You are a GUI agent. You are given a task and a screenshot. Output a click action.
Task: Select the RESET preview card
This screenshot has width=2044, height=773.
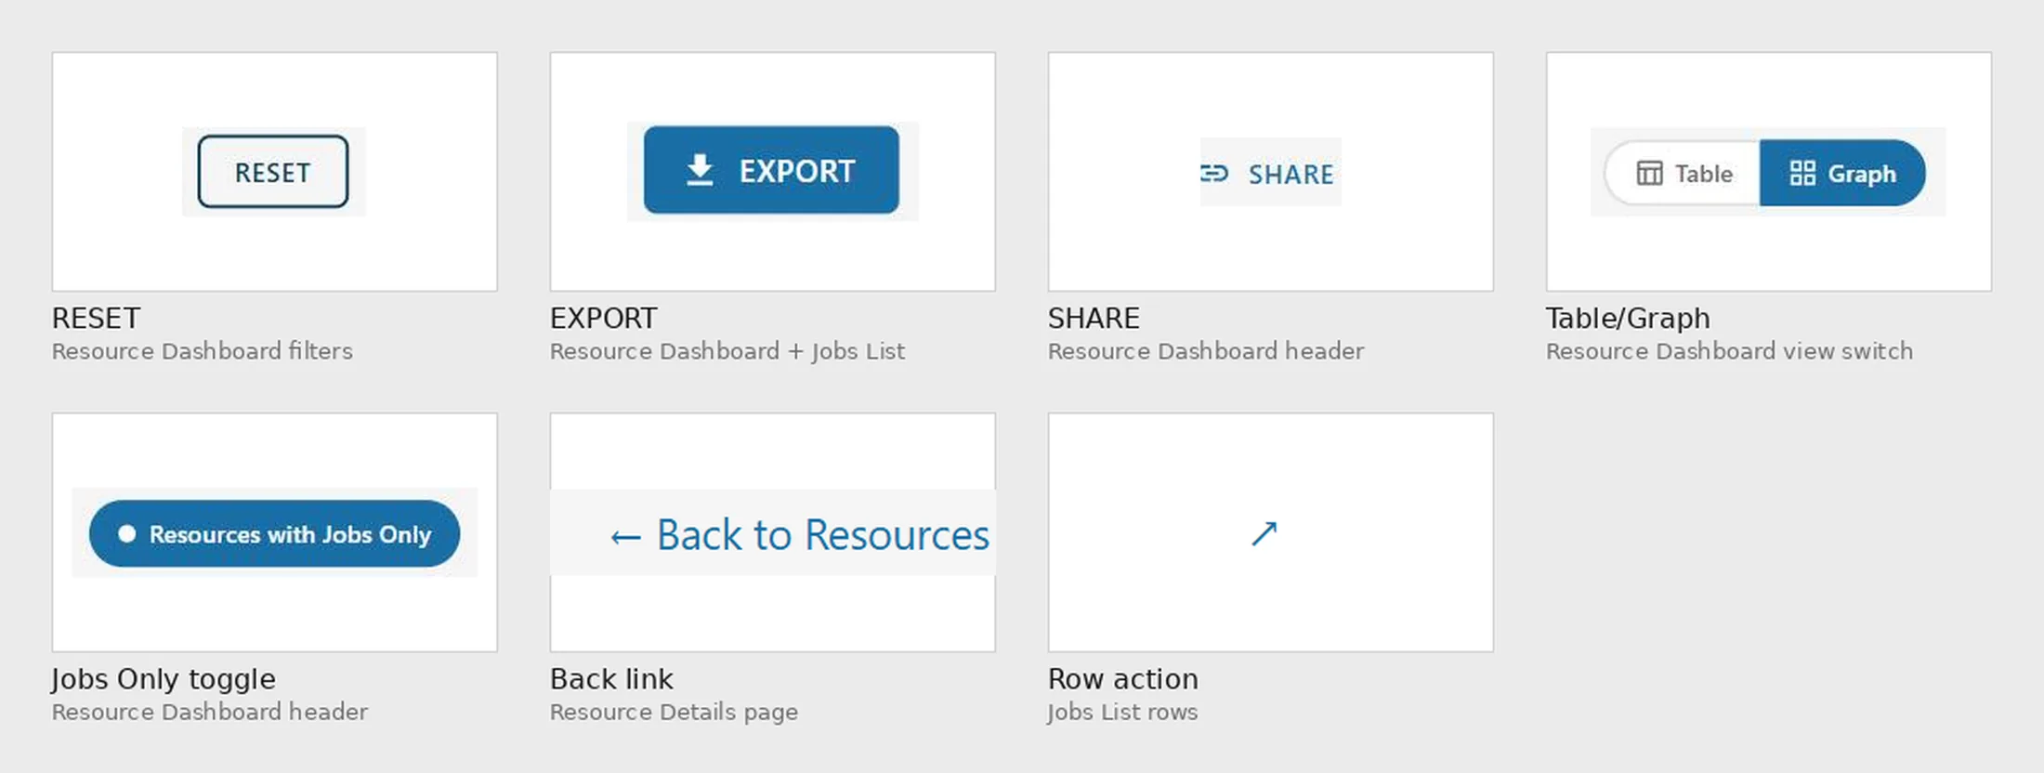point(275,172)
